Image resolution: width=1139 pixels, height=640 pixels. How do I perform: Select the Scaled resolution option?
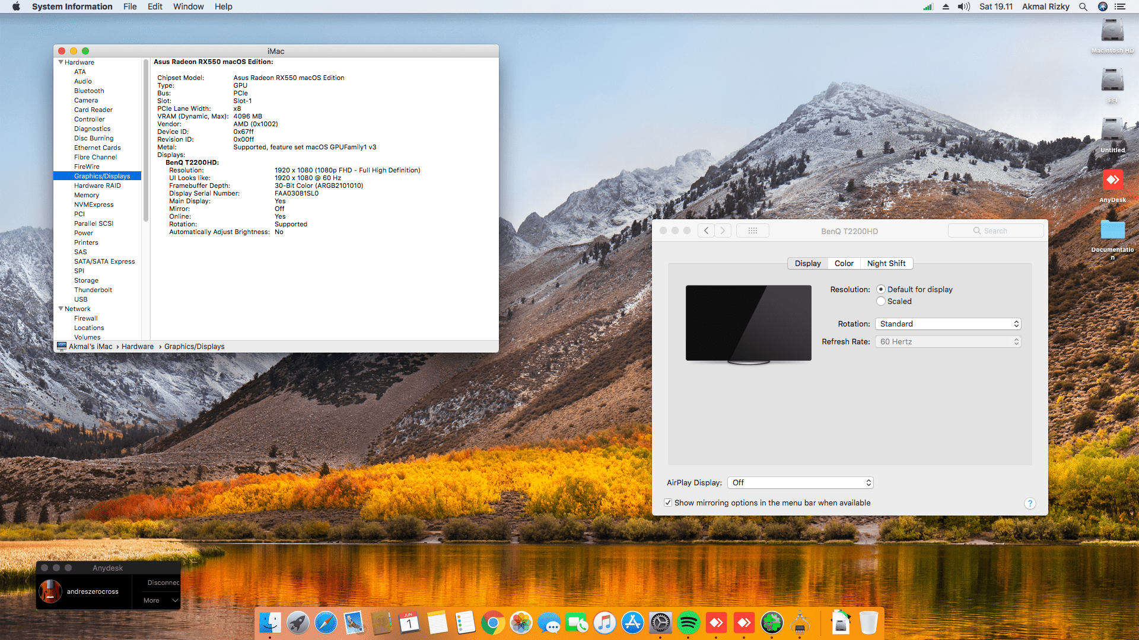(881, 302)
